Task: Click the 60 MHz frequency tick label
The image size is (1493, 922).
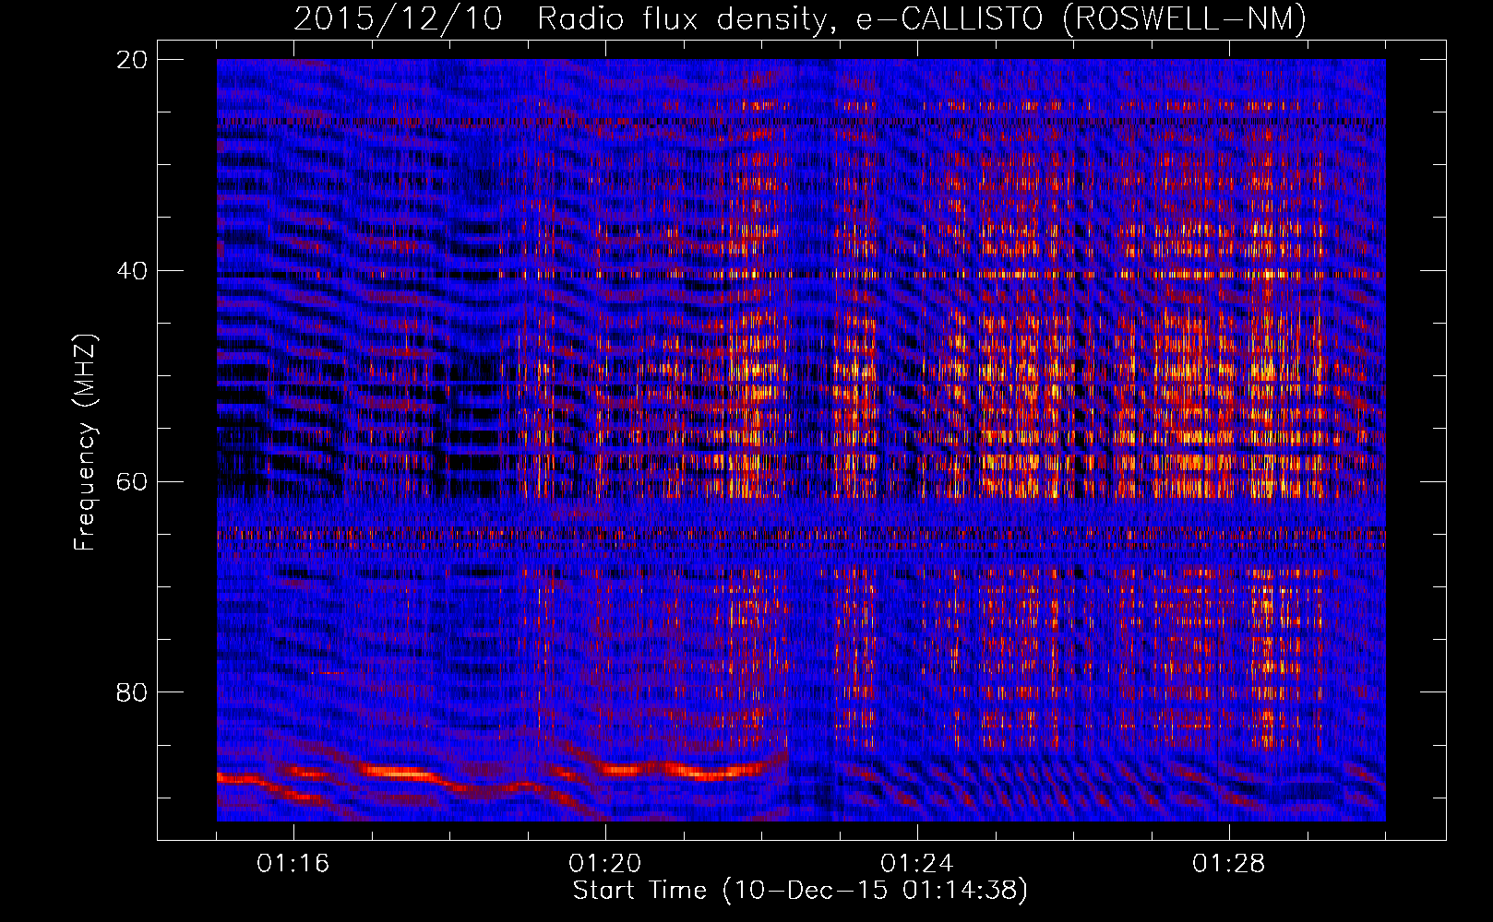Action: click(x=132, y=481)
